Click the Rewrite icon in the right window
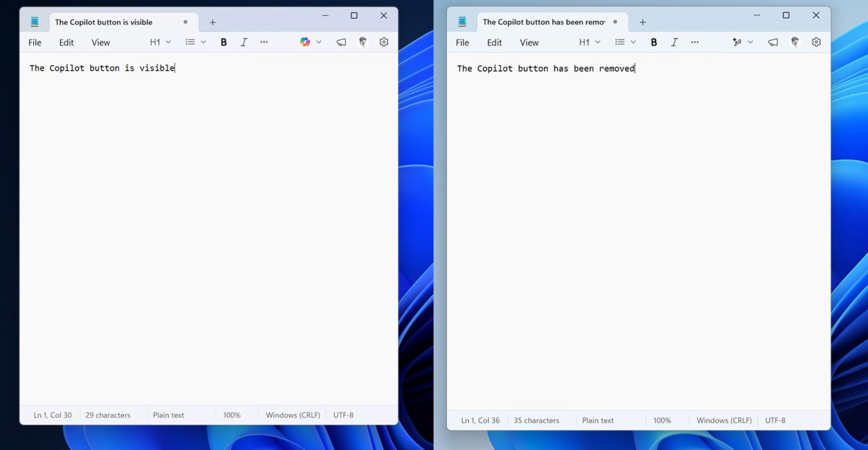This screenshot has height=450, width=868. [x=736, y=42]
